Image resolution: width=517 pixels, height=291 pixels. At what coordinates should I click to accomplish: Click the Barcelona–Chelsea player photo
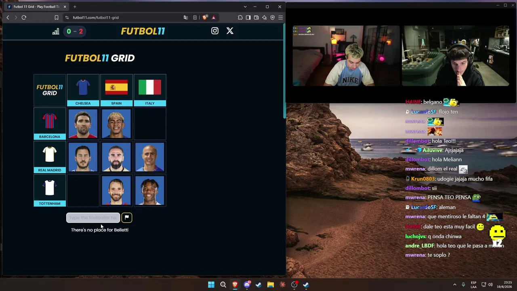[x=83, y=124]
